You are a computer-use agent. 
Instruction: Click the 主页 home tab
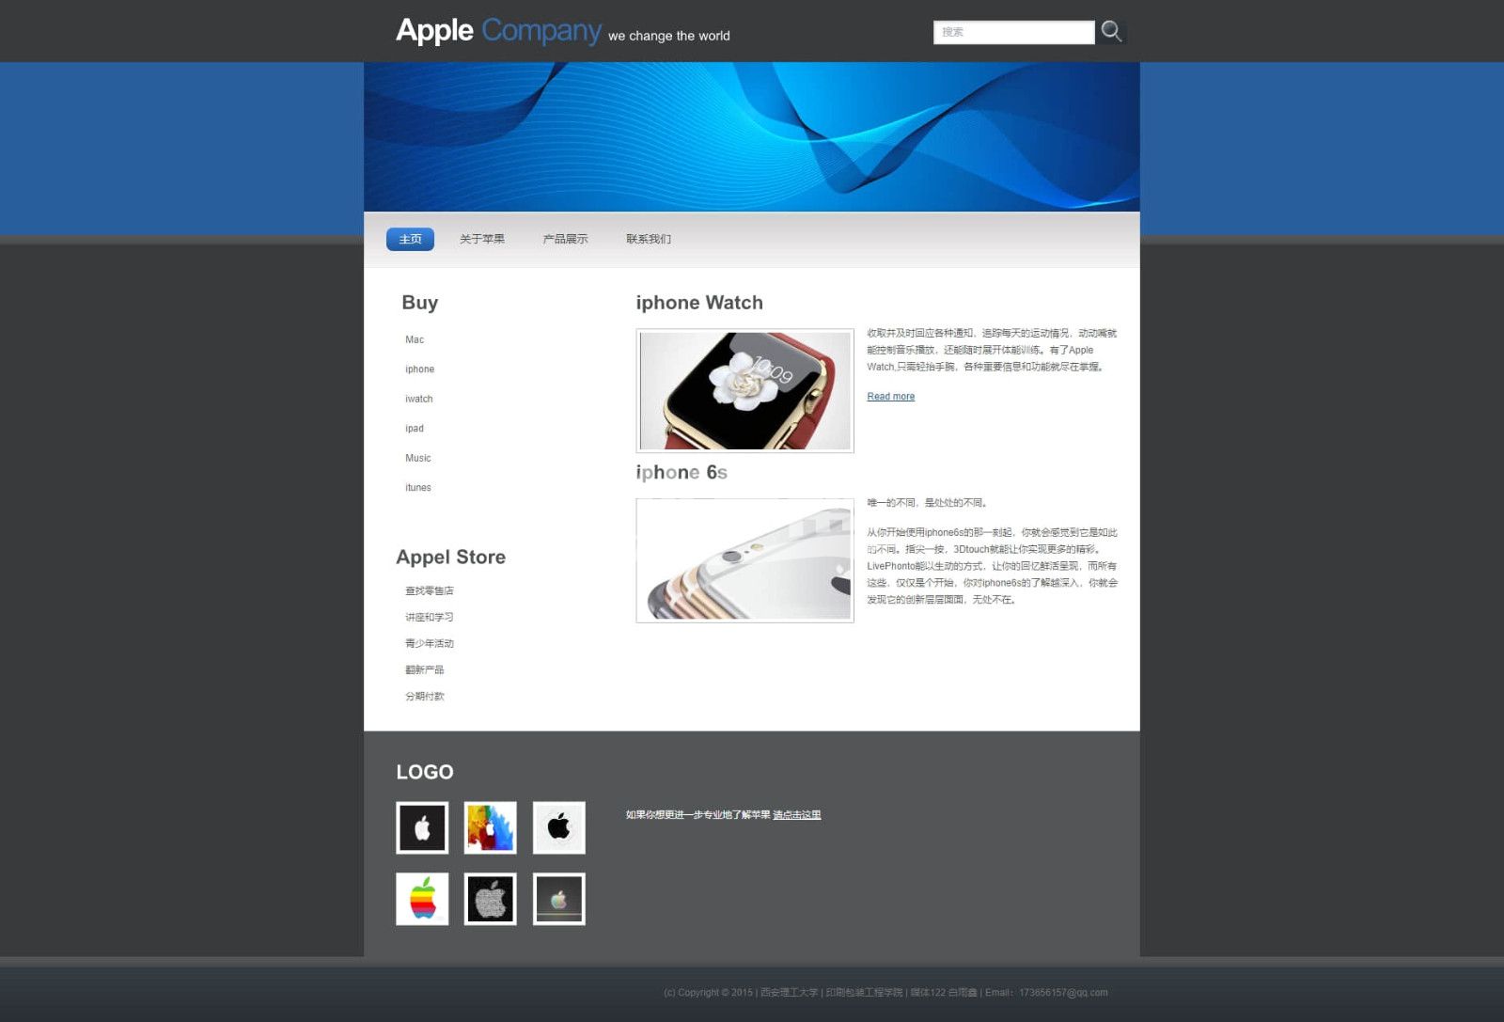click(x=410, y=239)
